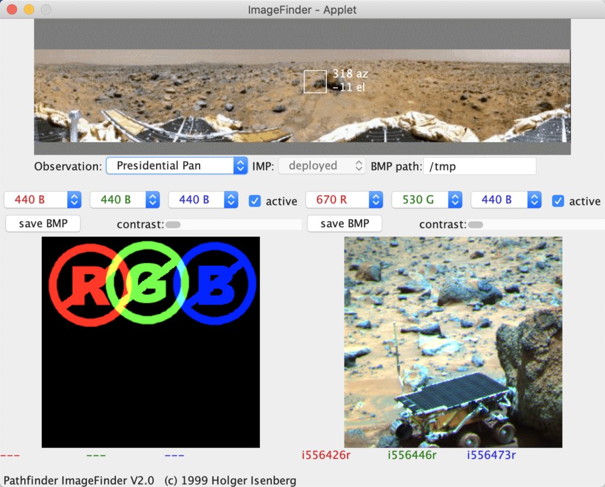Uncheck the left panel active checkbox

[x=255, y=201]
